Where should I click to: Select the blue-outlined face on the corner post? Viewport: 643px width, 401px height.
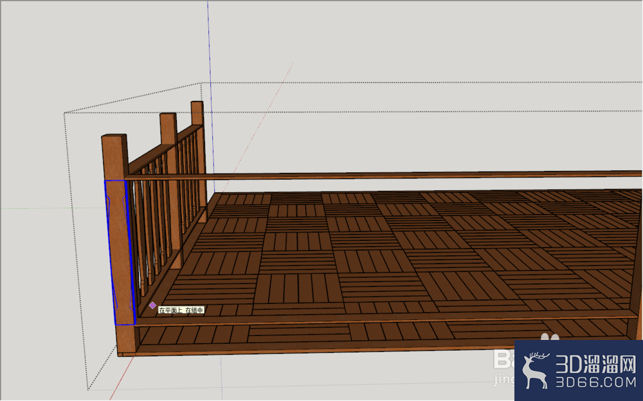[x=120, y=252]
